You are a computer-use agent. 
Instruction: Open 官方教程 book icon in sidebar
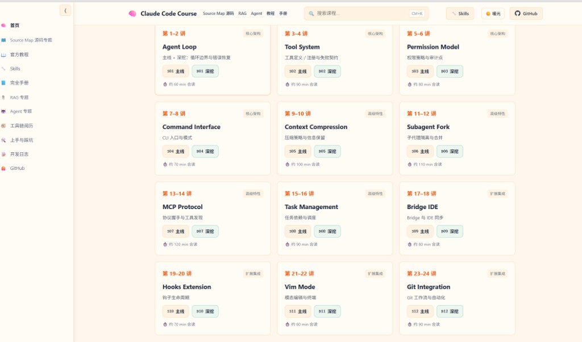click(3, 55)
